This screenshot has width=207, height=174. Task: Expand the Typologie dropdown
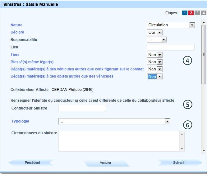point(114,122)
